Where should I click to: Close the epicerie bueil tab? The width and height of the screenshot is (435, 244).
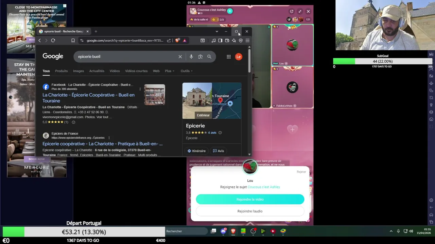[87, 31]
